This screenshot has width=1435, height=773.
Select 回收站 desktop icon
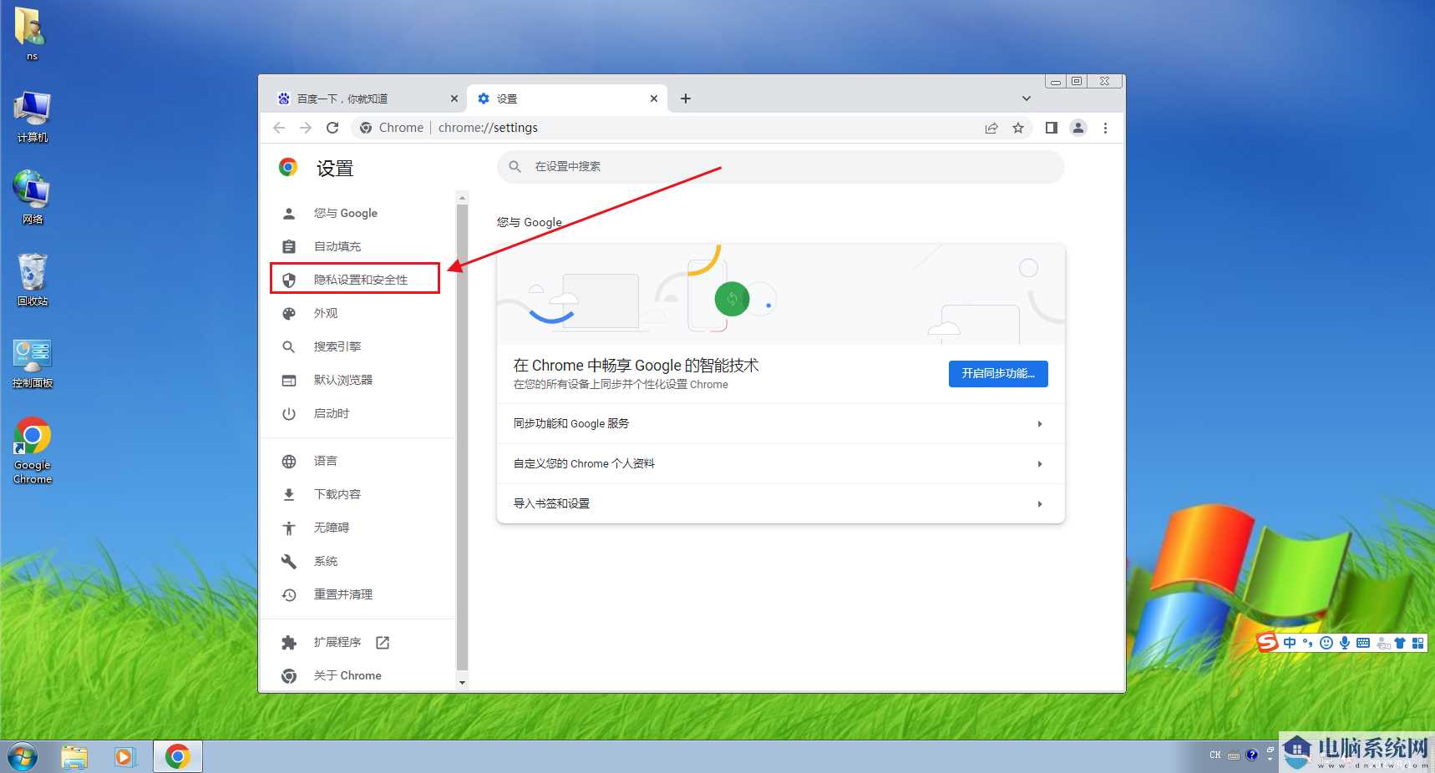tap(33, 280)
